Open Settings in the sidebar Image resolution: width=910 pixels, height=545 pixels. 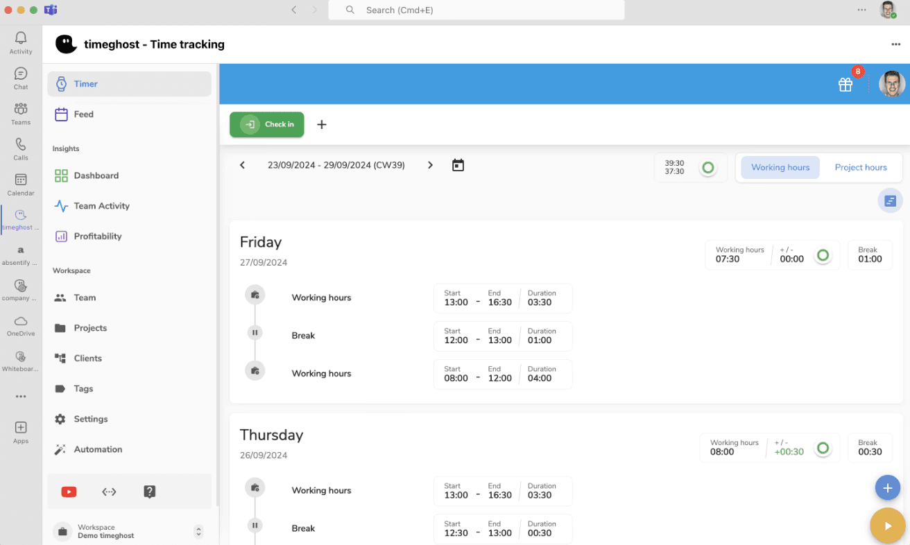tap(129, 419)
